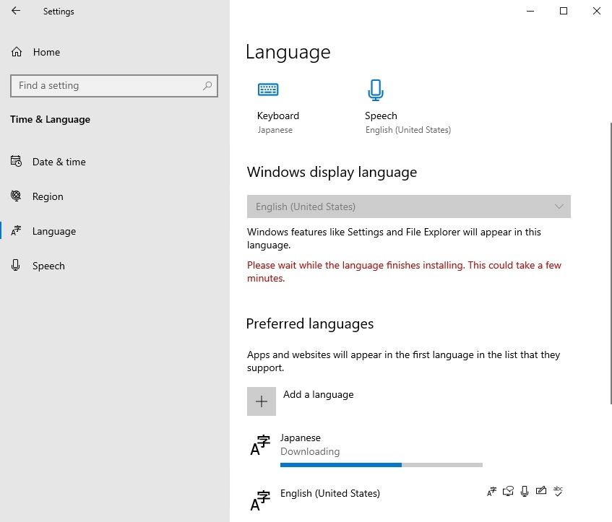Image resolution: width=612 pixels, height=522 pixels.
Task: Click the Japanese download progress bar
Action: 381,464
